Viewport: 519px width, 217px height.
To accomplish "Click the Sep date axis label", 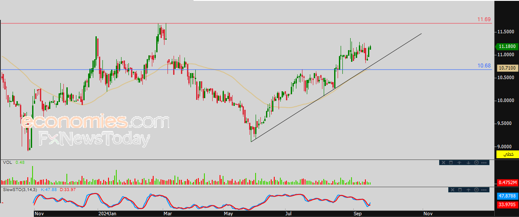I will (358, 214).
